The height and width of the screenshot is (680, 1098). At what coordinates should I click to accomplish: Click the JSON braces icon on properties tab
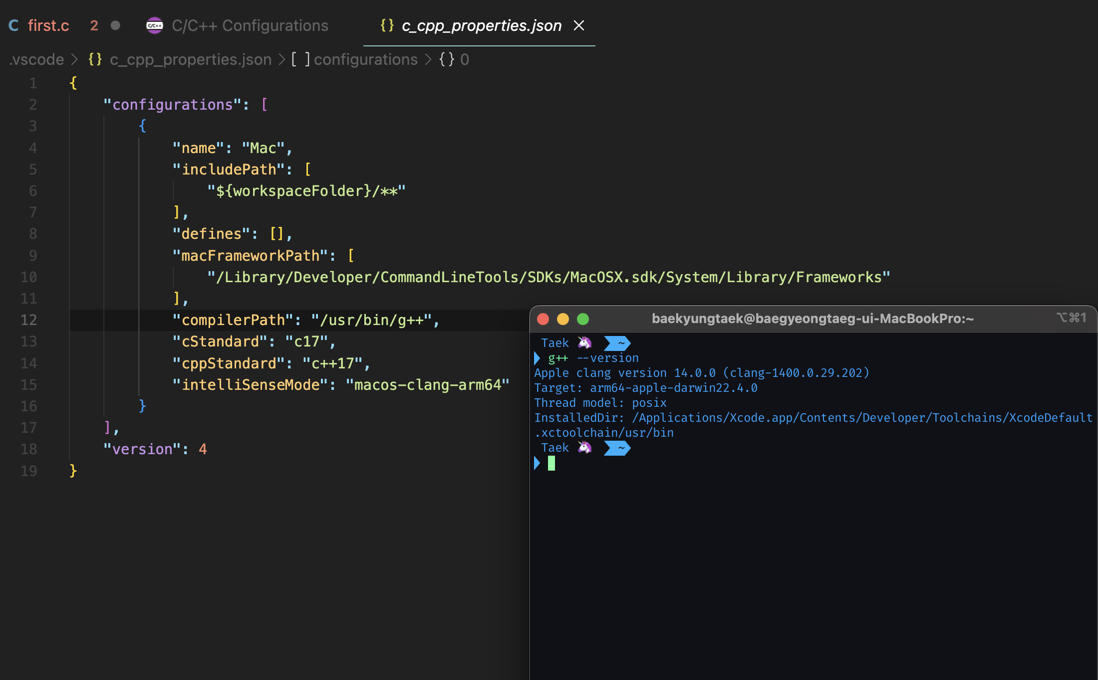pyautogui.click(x=387, y=25)
